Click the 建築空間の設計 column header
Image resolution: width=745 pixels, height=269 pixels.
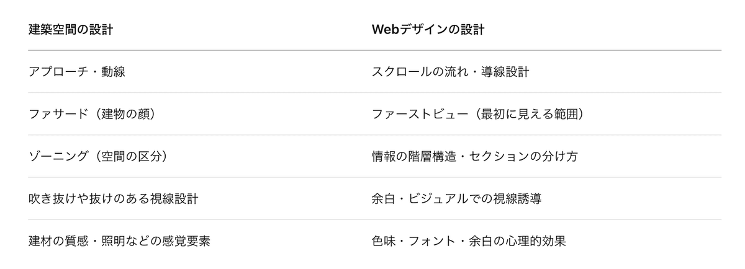(x=71, y=30)
